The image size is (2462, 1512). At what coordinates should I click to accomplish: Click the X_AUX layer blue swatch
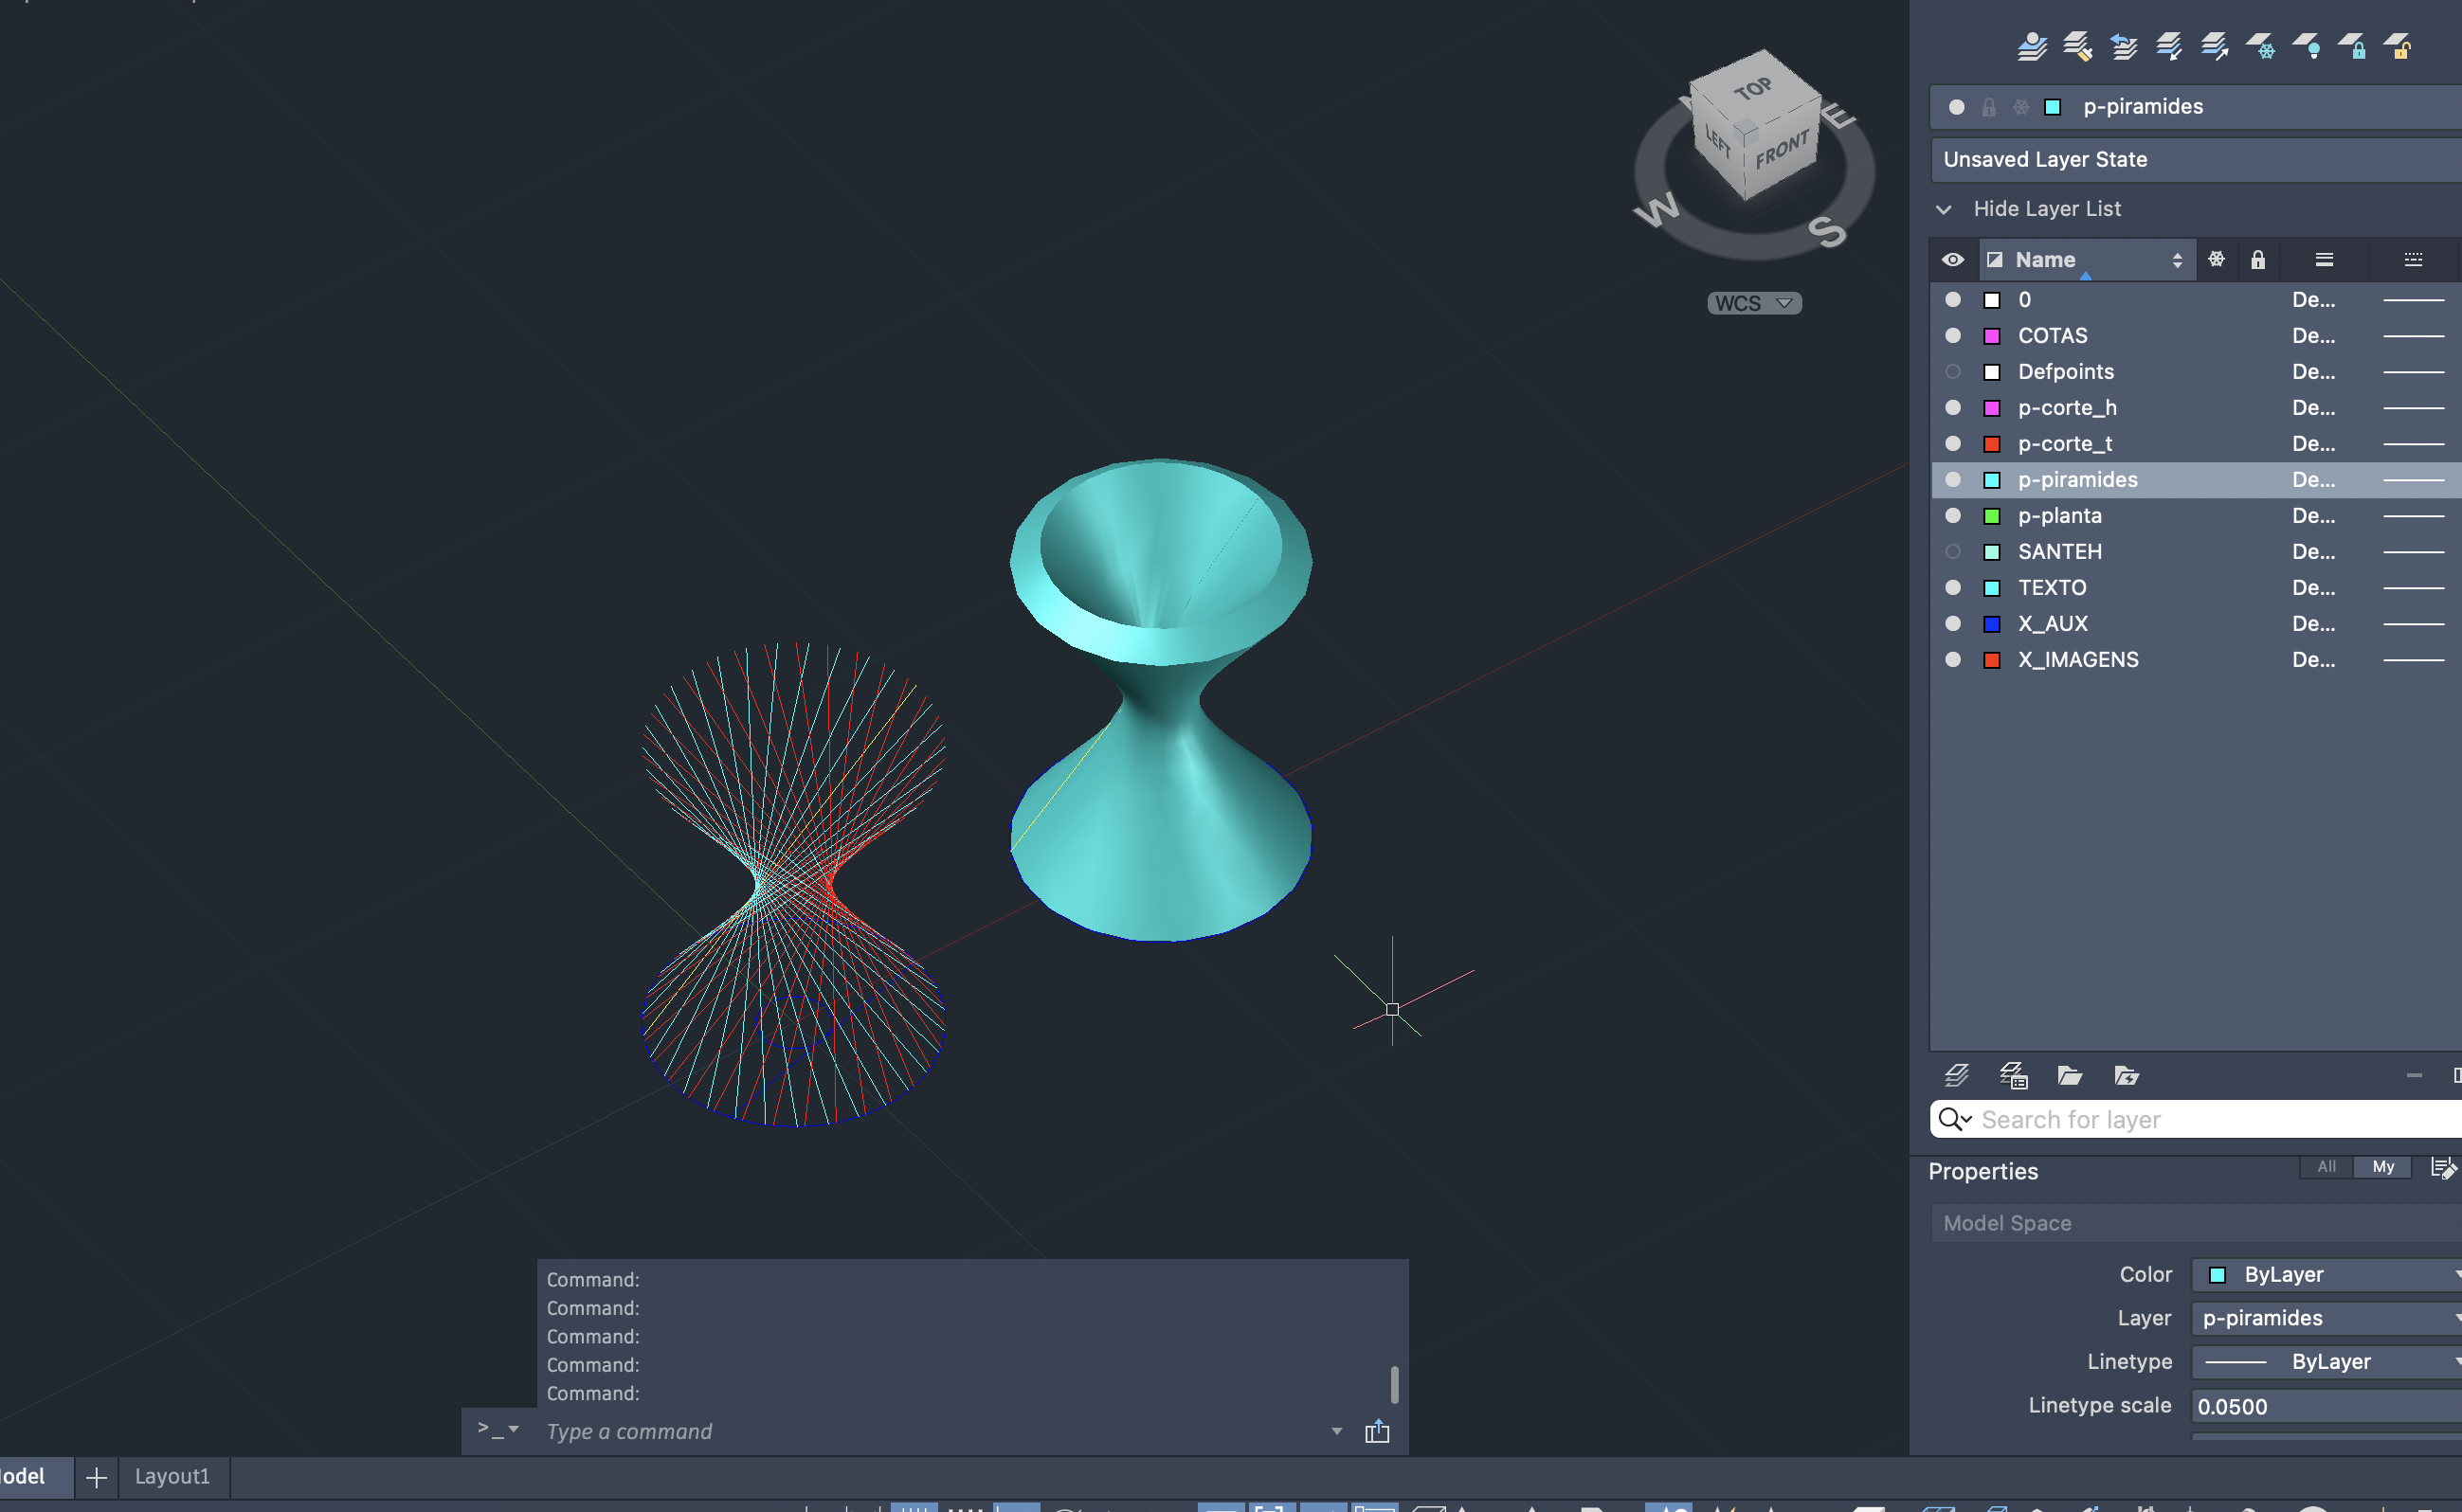1992,624
